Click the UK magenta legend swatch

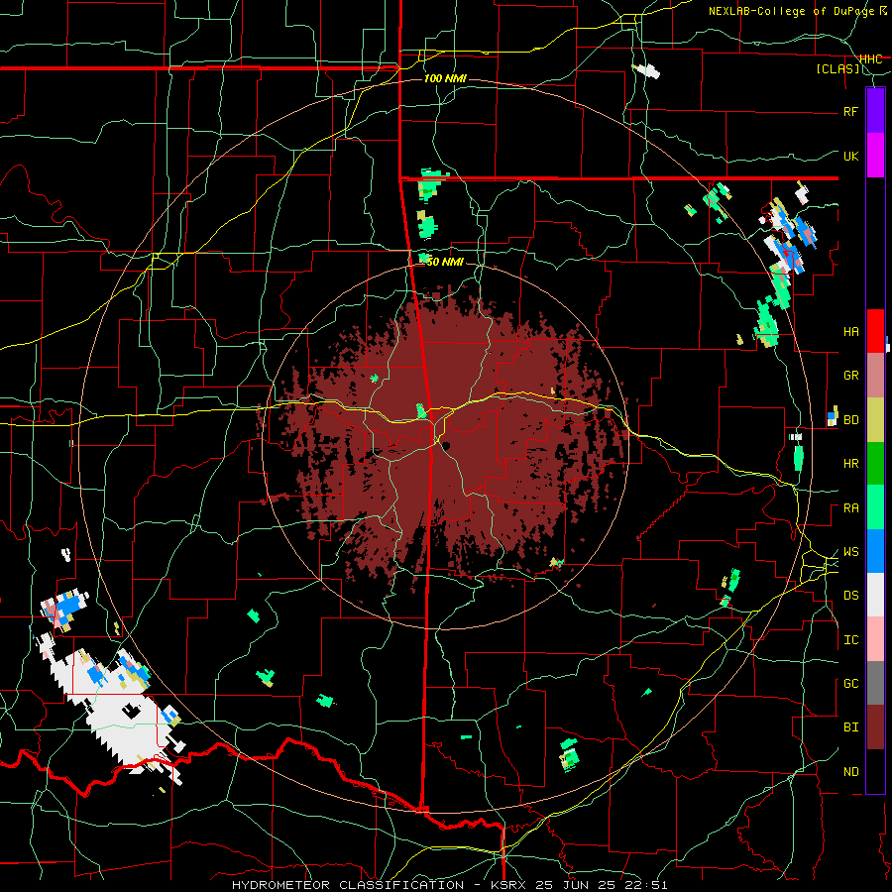(x=875, y=156)
